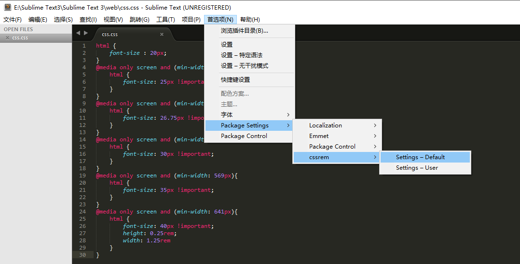Open 快捷键设置 key bindings
This screenshot has width=520, height=264.
point(250,80)
